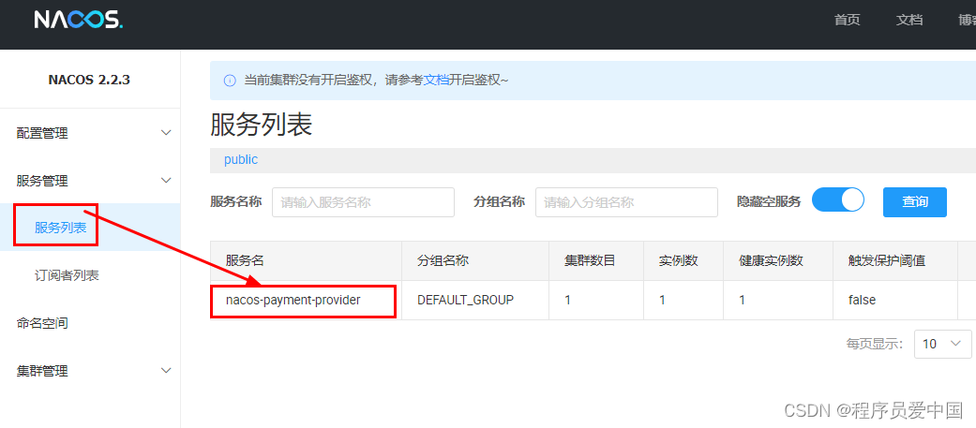Click 集群管理 sidebar section label
This screenshot has width=976, height=428.
click(x=42, y=371)
